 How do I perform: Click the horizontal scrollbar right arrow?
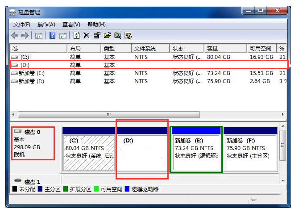point(282,114)
